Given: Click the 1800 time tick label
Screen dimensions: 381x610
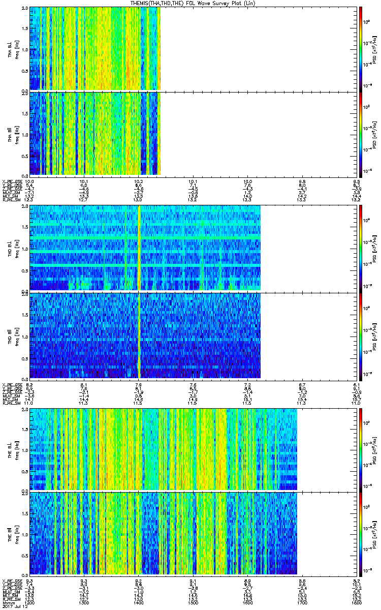Looking at the screenshot, I should (x=357, y=603).
